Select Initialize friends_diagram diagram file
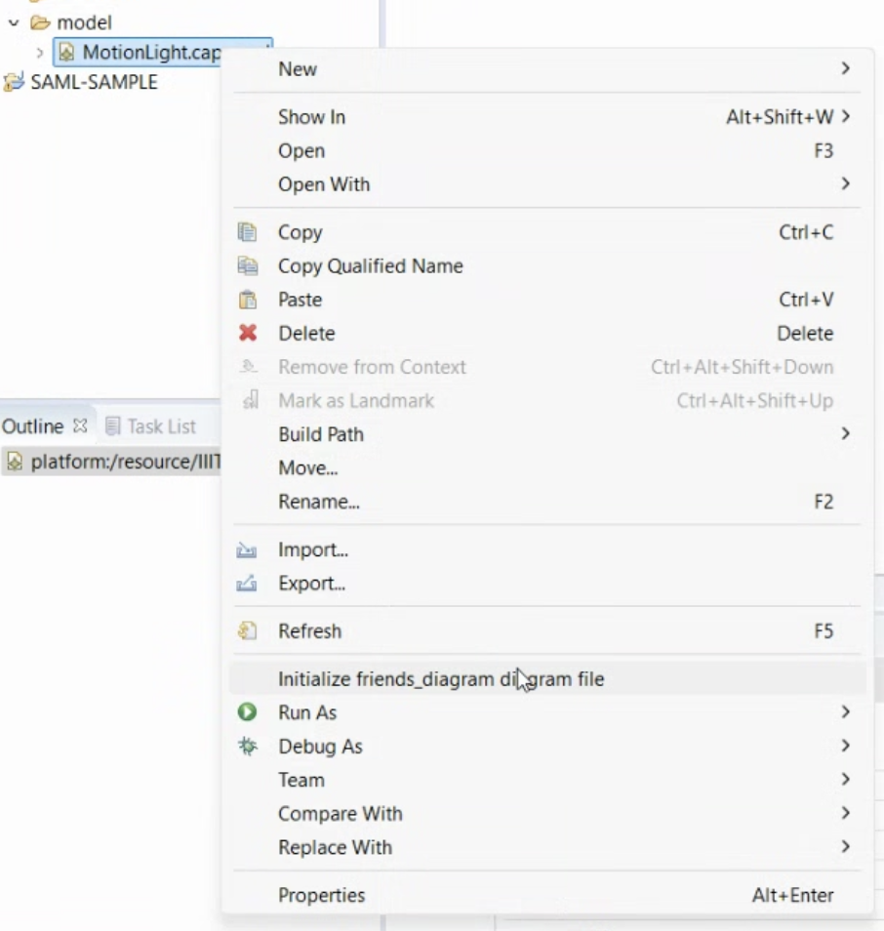 (441, 679)
